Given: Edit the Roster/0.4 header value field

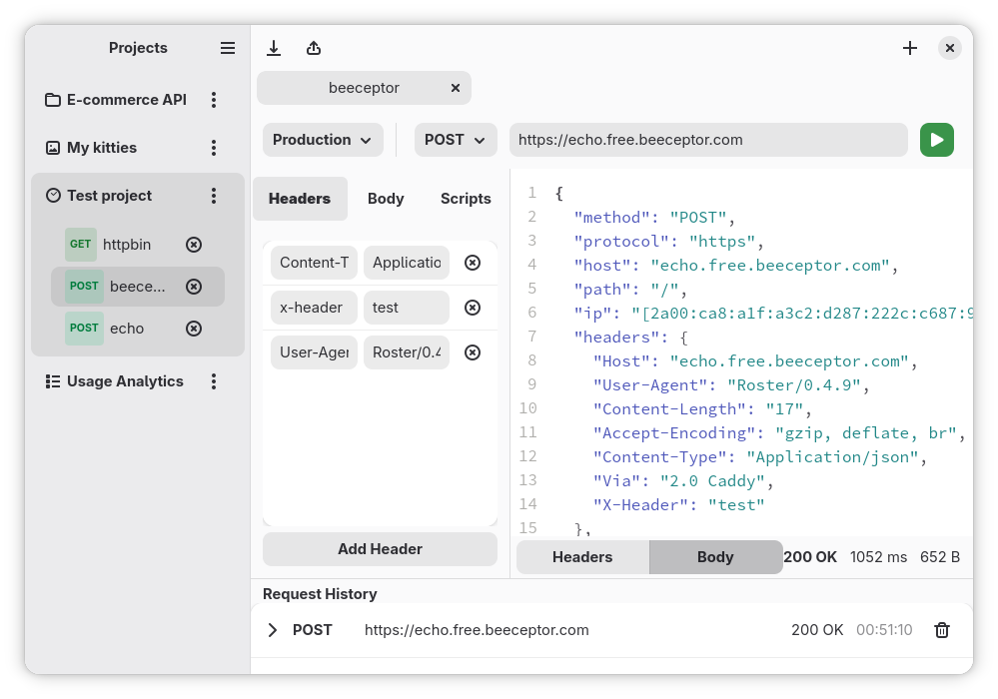Looking at the screenshot, I should (x=407, y=352).
